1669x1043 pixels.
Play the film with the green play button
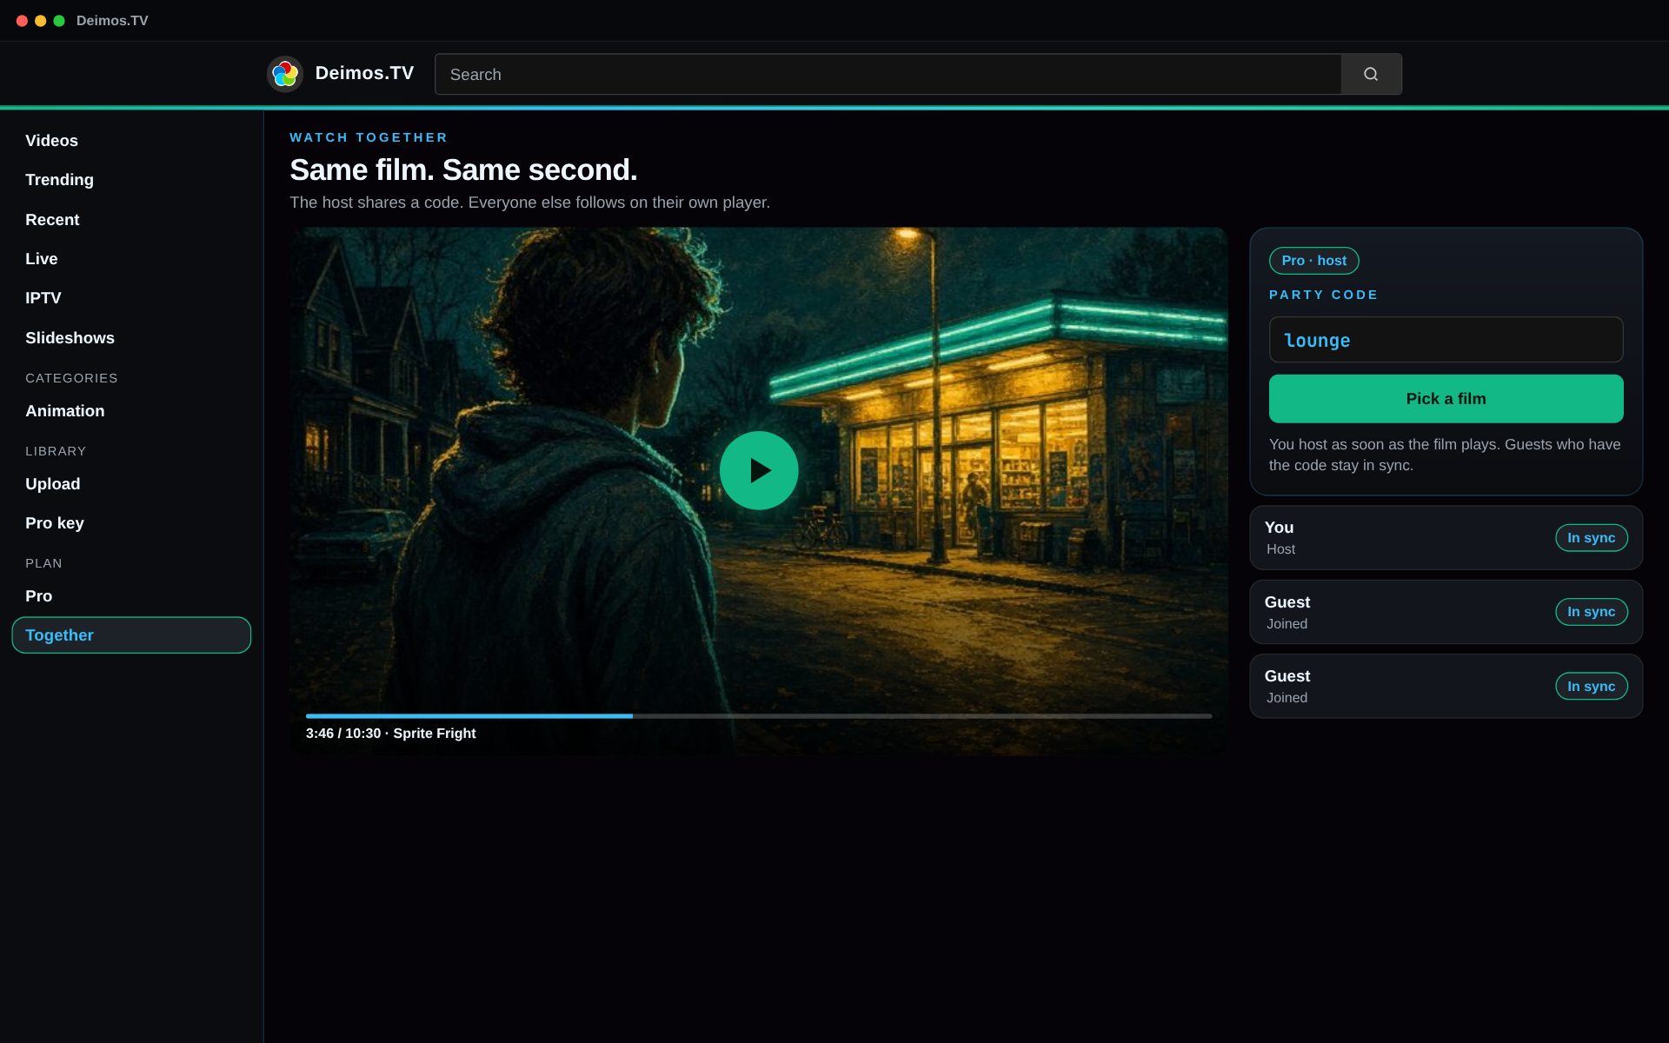(x=759, y=470)
